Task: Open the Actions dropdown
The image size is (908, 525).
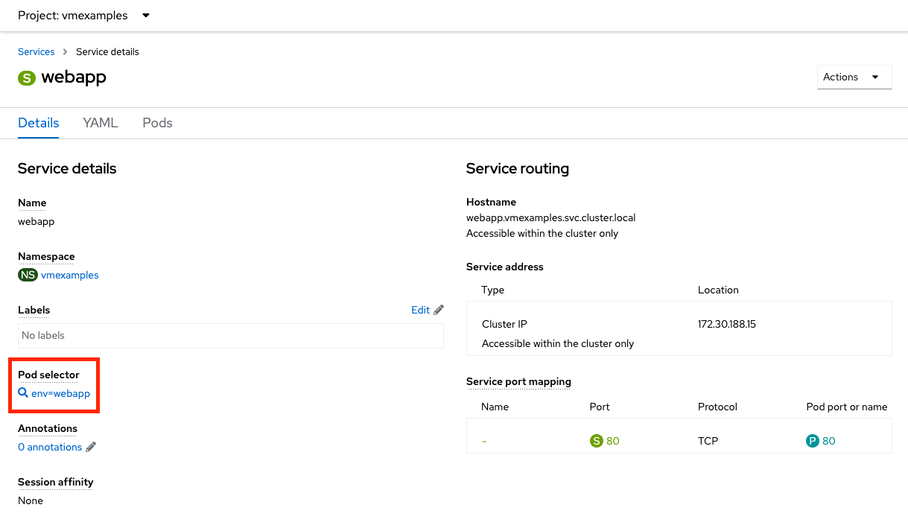Action: tap(853, 77)
